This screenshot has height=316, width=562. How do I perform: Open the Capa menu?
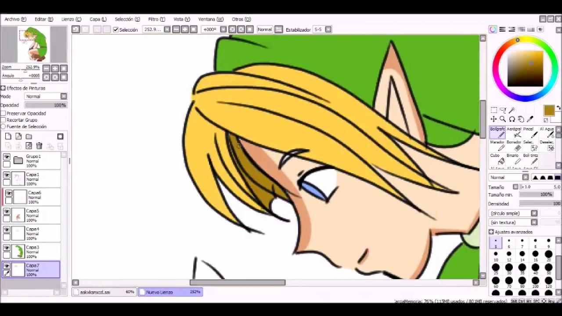click(x=98, y=19)
